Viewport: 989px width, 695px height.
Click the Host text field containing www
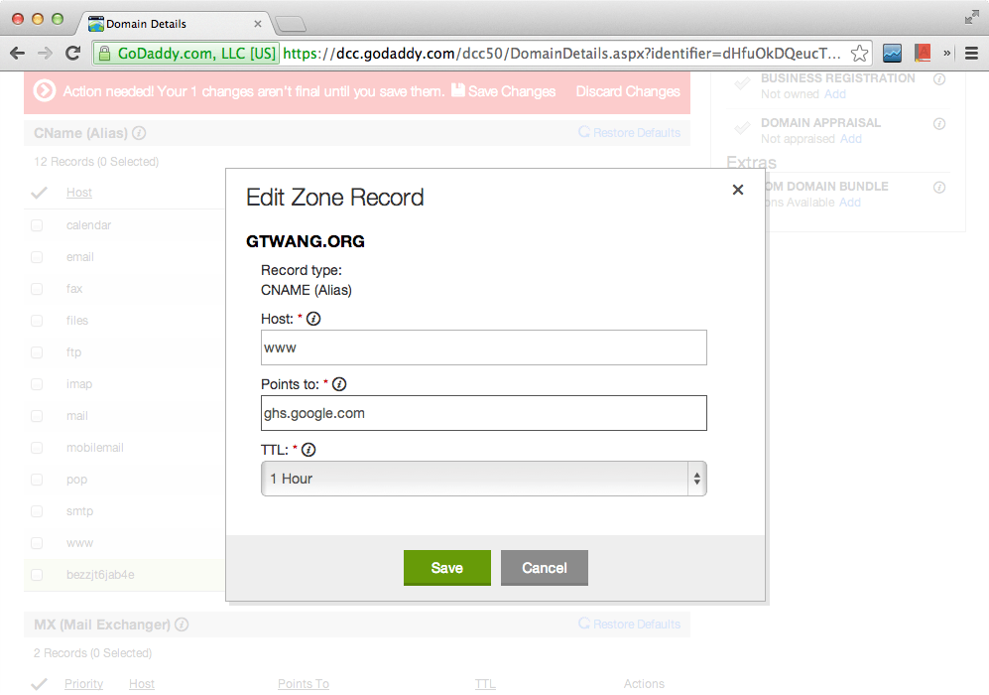tap(483, 347)
